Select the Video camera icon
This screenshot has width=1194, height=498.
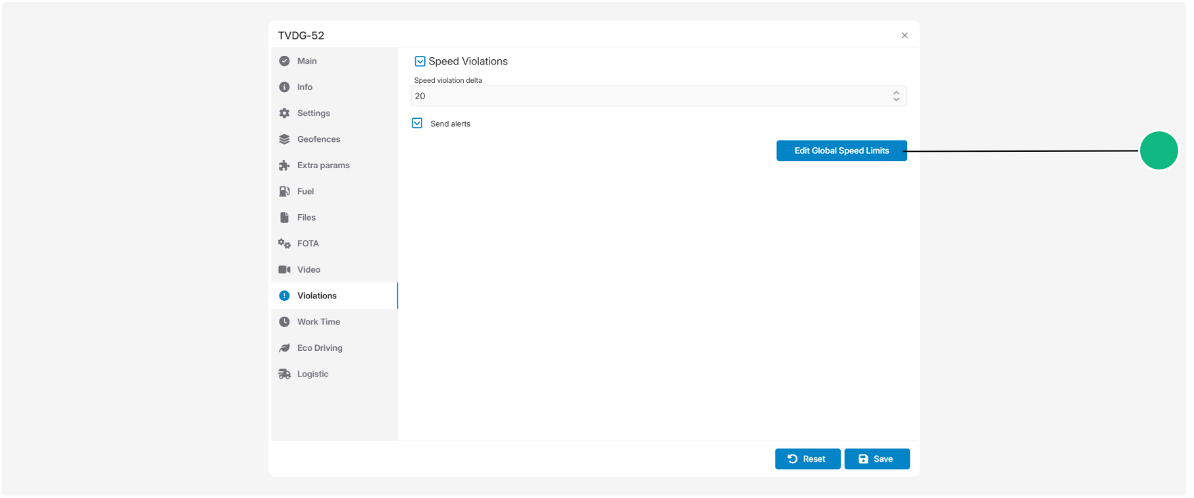(284, 269)
